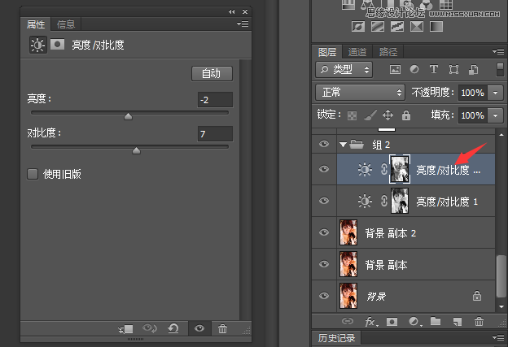Image resolution: width=508 pixels, height=347 pixels.
Task: Hide the selected 亮度/对比度 layer
Action: tap(324, 169)
